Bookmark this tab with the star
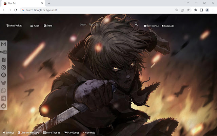The width and height of the screenshot is (217, 136). pyautogui.click(x=189, y=10)
